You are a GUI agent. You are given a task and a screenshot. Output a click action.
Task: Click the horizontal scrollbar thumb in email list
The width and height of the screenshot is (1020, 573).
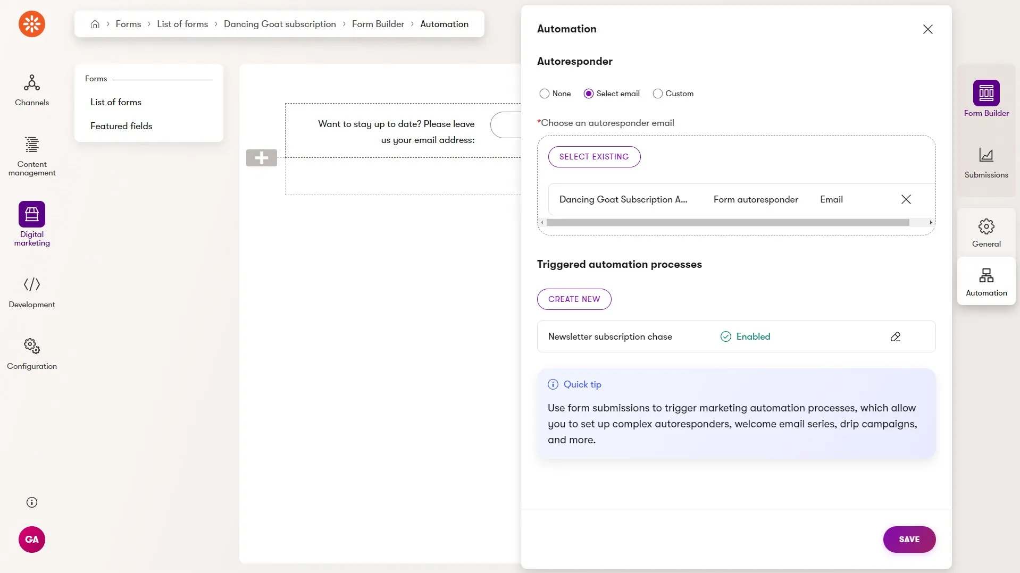728,223
